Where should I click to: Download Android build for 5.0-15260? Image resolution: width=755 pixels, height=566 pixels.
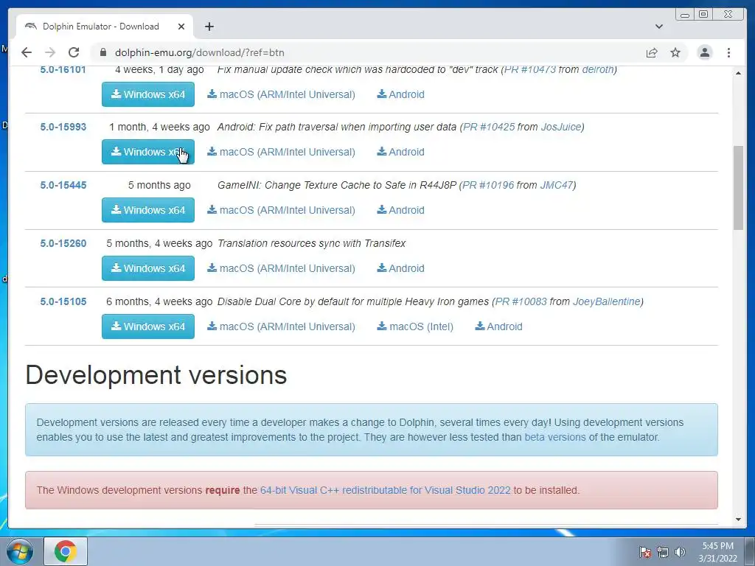tap(400, 268)
